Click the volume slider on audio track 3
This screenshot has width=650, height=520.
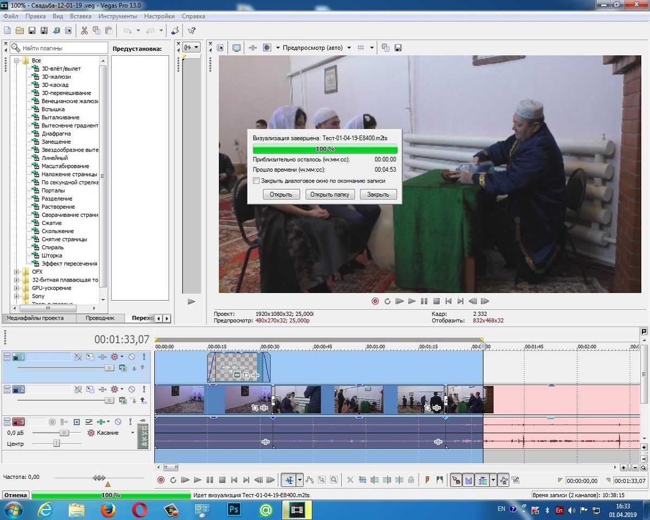click(64, 433)
